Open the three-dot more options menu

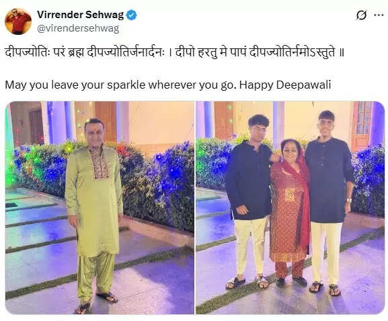pyautogui.click(x=379, y=15)
